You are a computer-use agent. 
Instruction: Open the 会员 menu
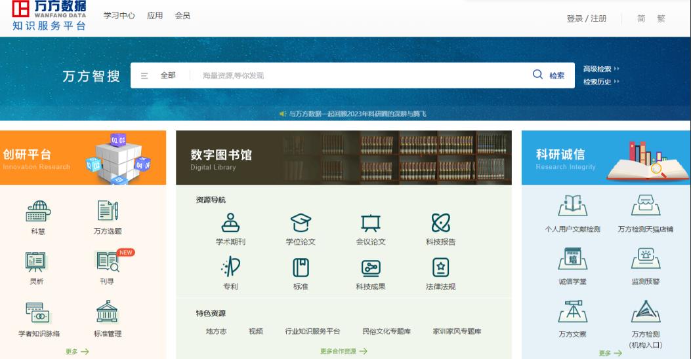click(182, 16)
